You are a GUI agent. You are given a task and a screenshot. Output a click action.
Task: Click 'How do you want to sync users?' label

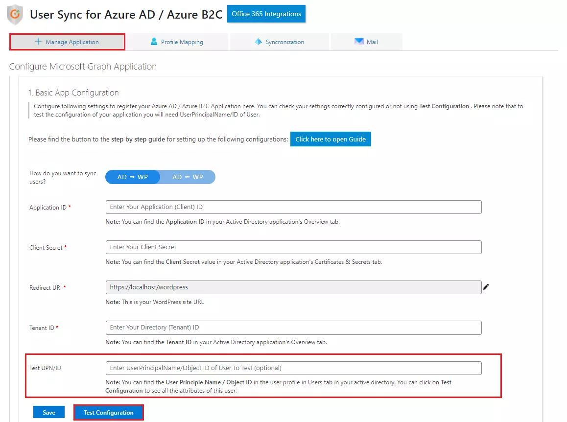63,178
